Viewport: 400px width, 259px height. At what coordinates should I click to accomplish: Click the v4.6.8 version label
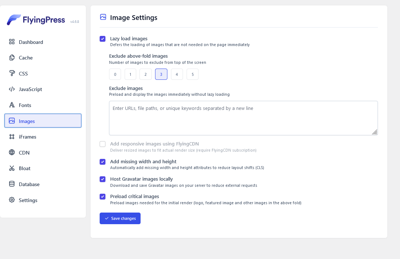coord(75,22)
